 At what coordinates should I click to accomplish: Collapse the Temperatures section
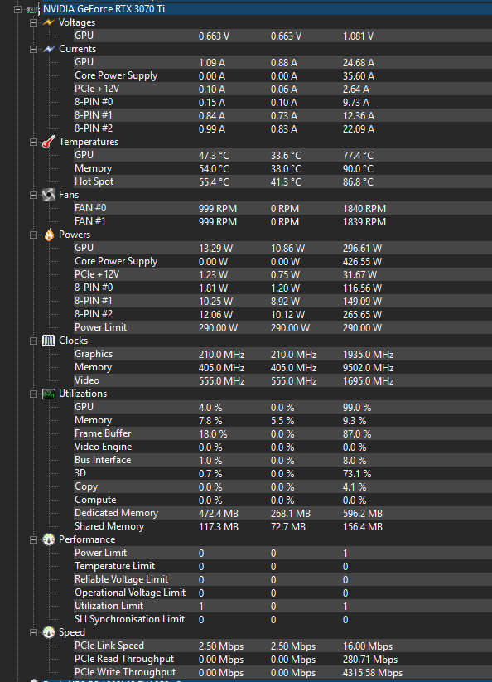[x=33, y=143]
